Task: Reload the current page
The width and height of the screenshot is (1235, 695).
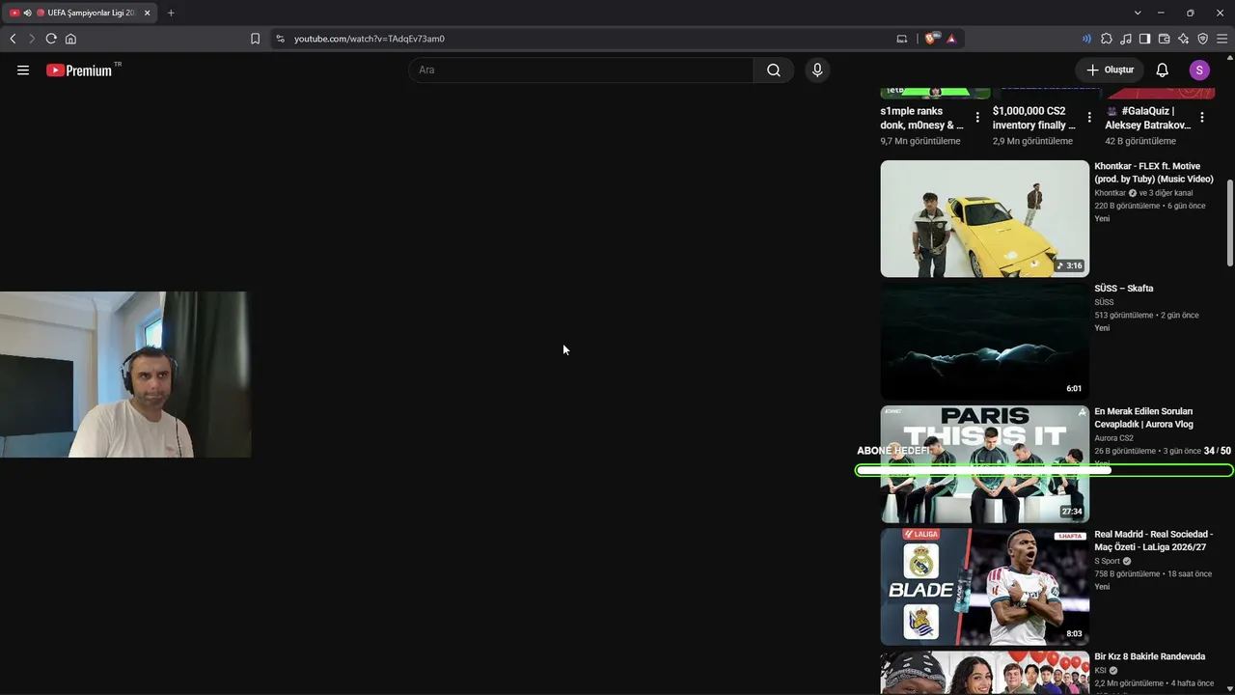Action: click(51, 39)
